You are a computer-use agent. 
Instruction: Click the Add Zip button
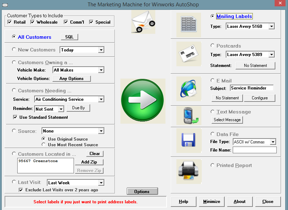89,162
